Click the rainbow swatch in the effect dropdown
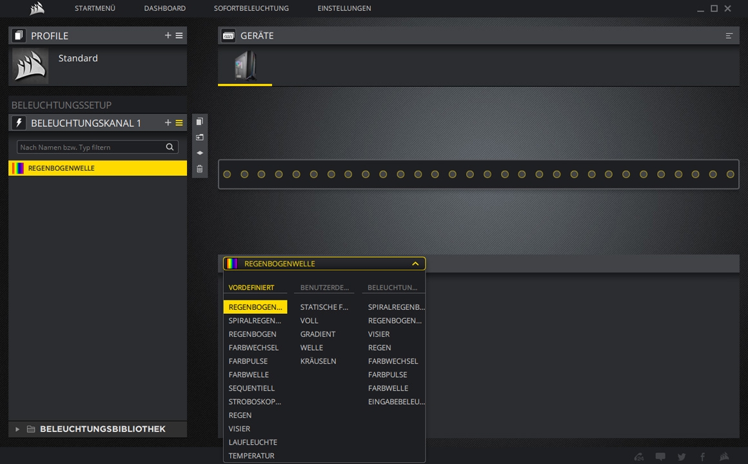This screenshot has width=748, height=464. [232, 264]
